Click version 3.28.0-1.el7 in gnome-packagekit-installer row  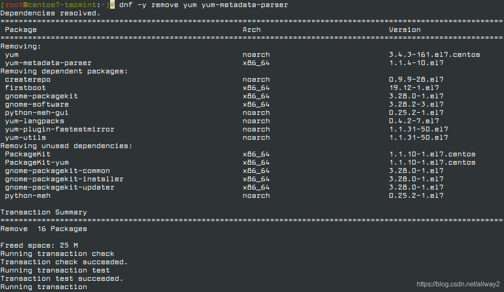pyautogui.click(x=416, y=179)
